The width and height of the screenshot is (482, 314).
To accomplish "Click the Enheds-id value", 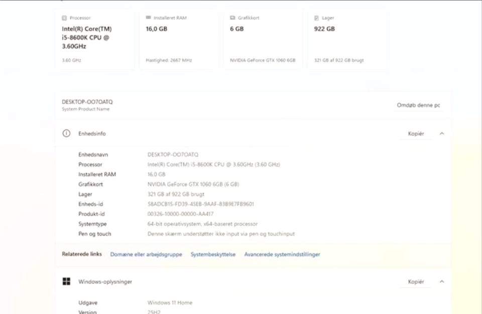I will [201, 204].
